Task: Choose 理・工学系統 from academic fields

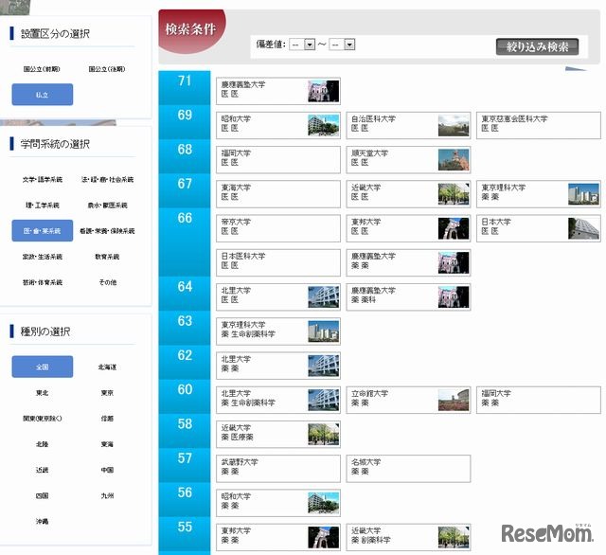Action: [x=42, y=205]
